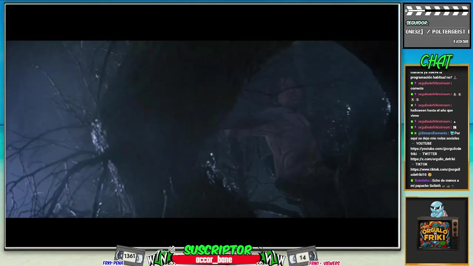
Task: Click the 'YOUTUBE' label in chat
Action: [424, 144]
